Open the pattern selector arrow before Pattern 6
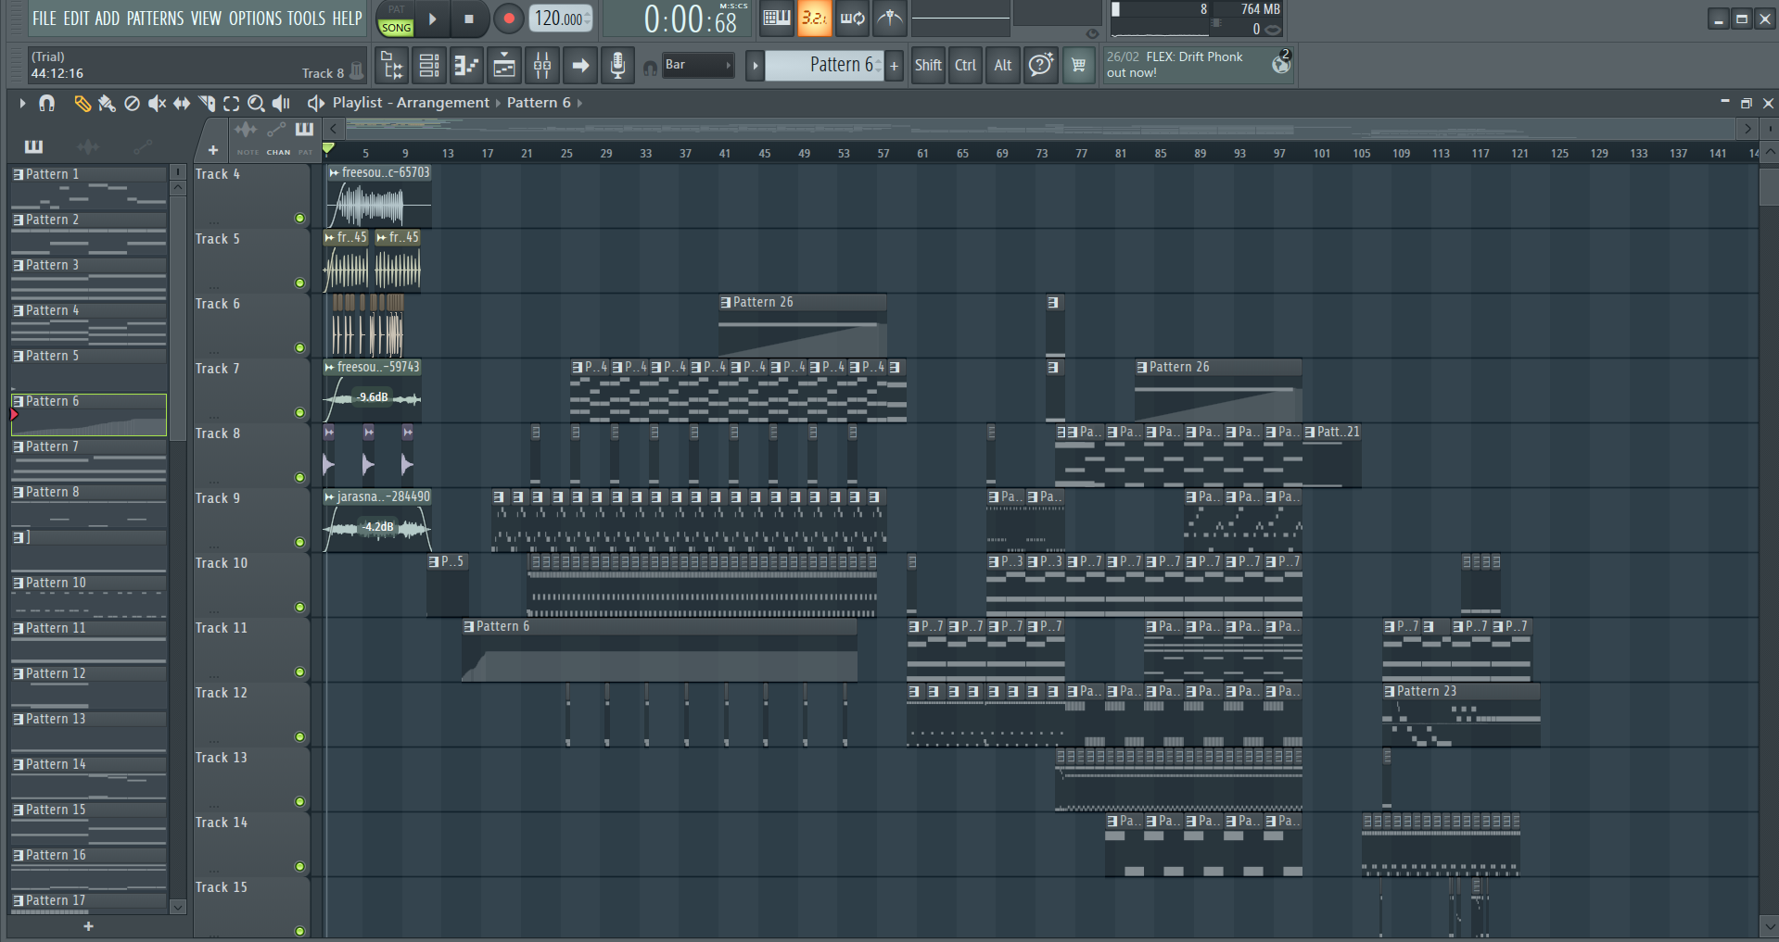The height and width of the screenshot is (942, 1779). click(x=756, y=66)
